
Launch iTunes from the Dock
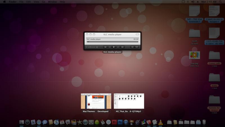57,122
